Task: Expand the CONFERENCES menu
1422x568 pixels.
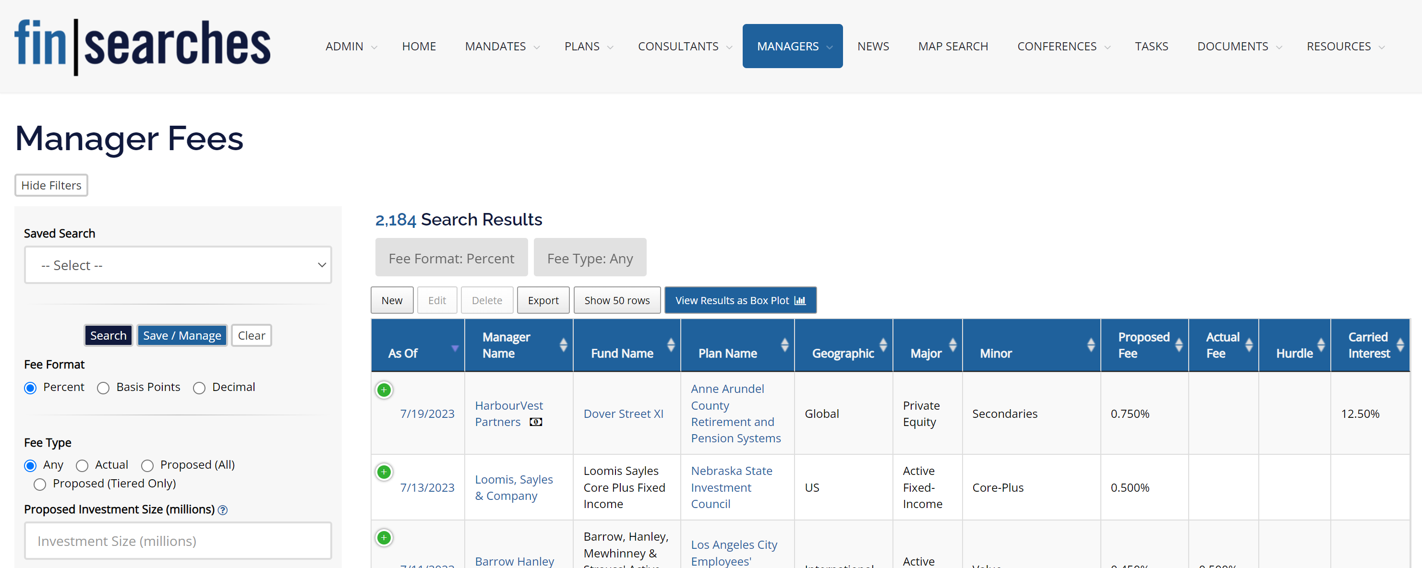Action: coord(1063,47)
